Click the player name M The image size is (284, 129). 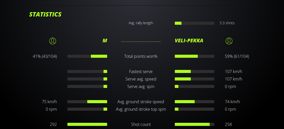(x=105, y=41)
